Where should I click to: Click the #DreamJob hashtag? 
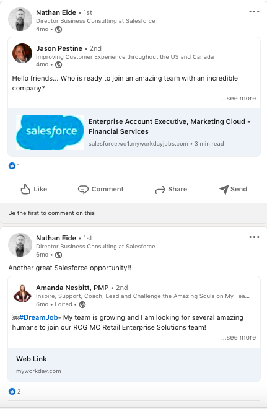coord(38,317)
